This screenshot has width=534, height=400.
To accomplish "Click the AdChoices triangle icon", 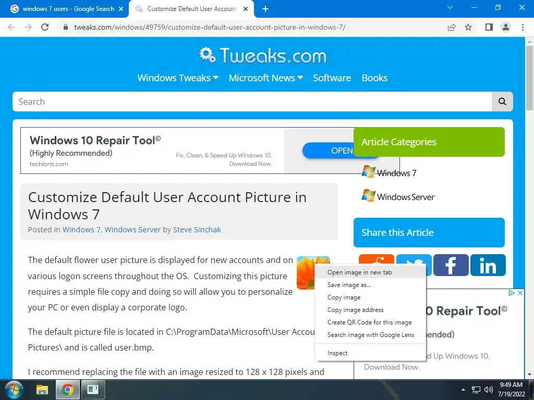I will coord(512,293).
